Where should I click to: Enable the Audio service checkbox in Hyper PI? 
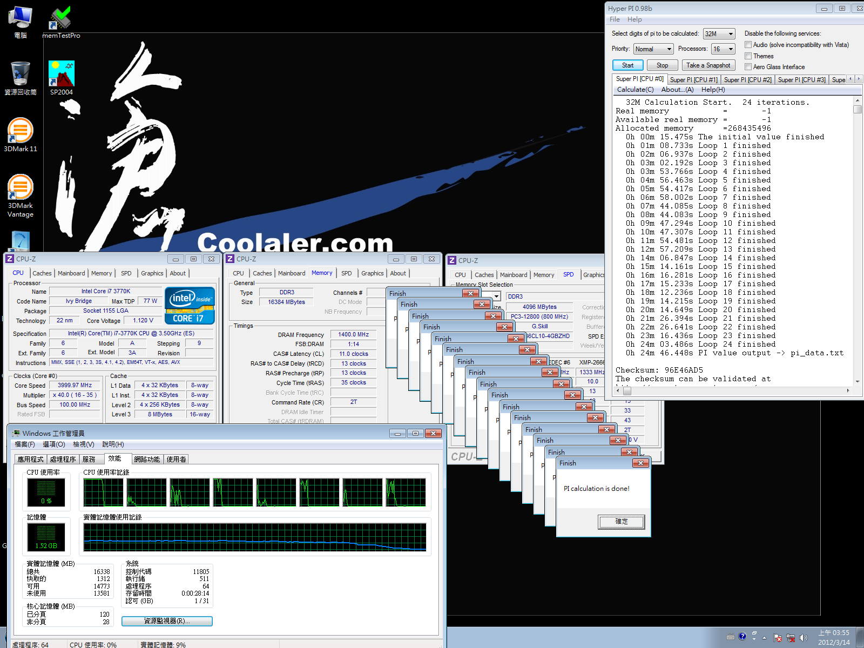[x=748, y=45]
